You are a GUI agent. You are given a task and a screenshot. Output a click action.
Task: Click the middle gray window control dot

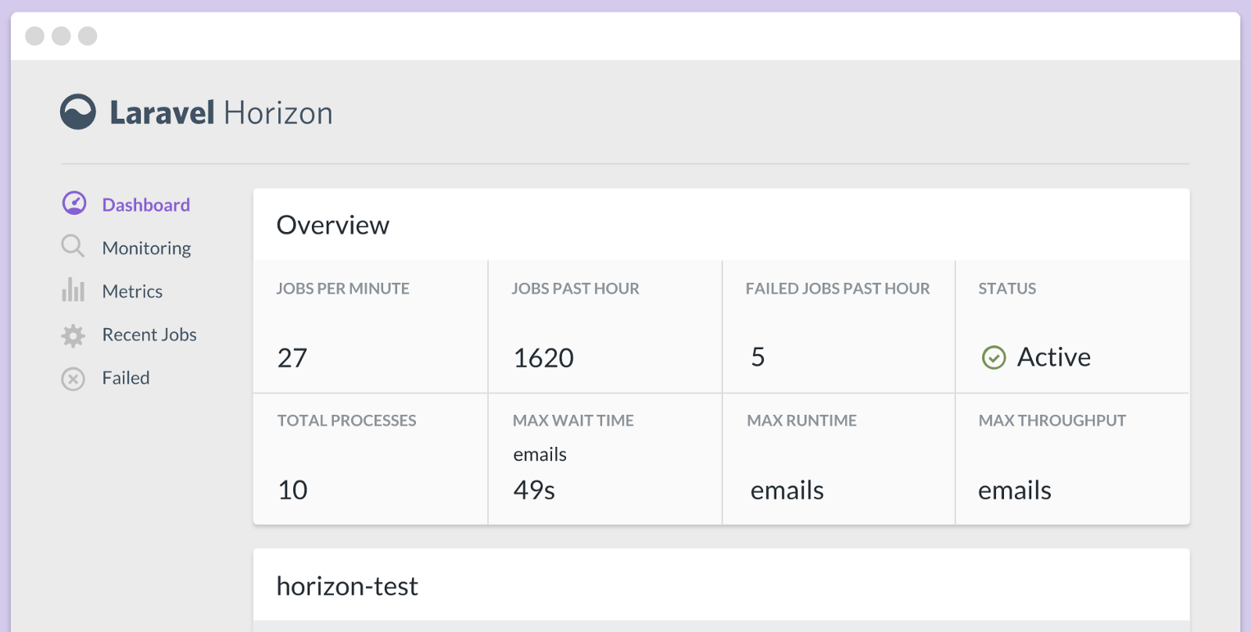click(61, 36)
